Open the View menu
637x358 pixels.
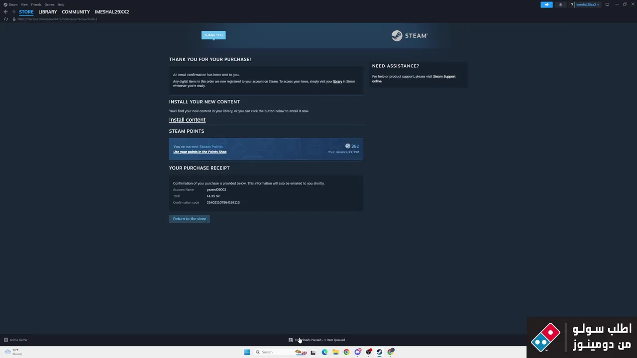[24, 4]
